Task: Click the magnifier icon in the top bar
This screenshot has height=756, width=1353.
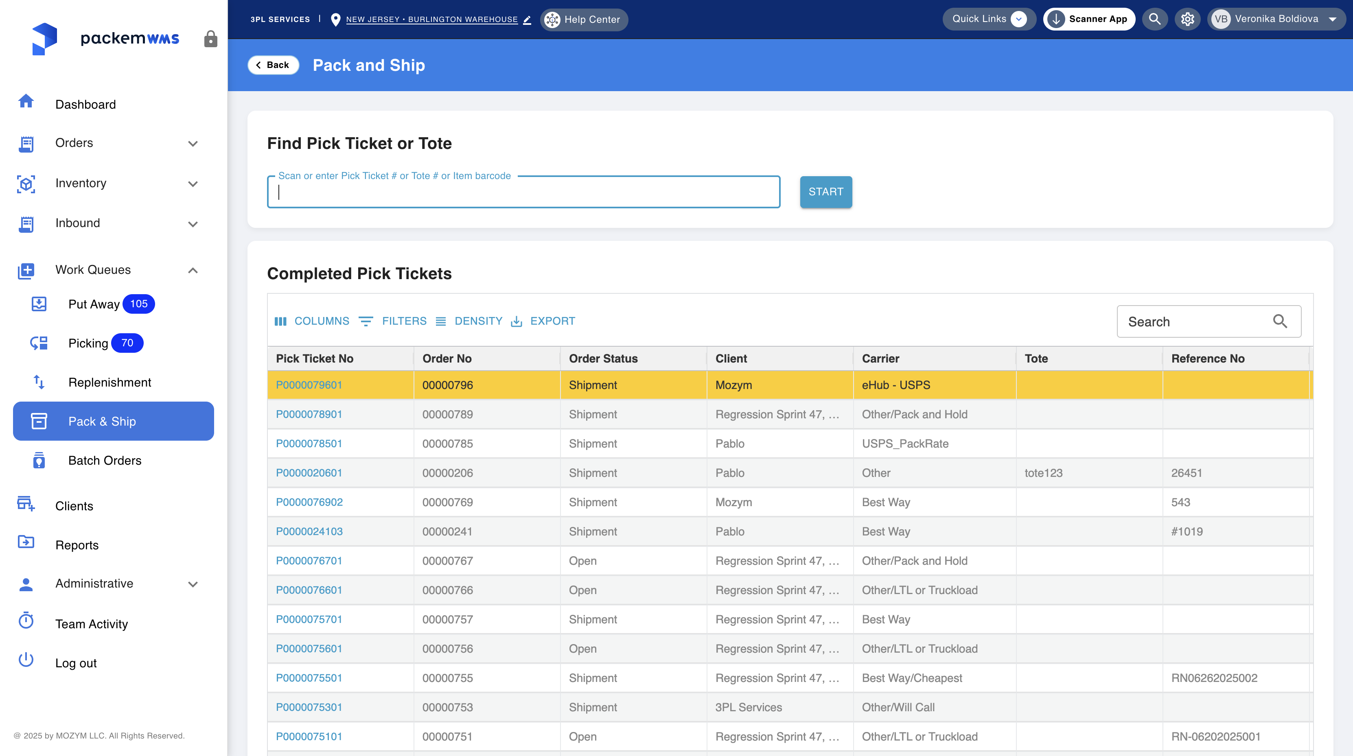Action: (1154, 20)
